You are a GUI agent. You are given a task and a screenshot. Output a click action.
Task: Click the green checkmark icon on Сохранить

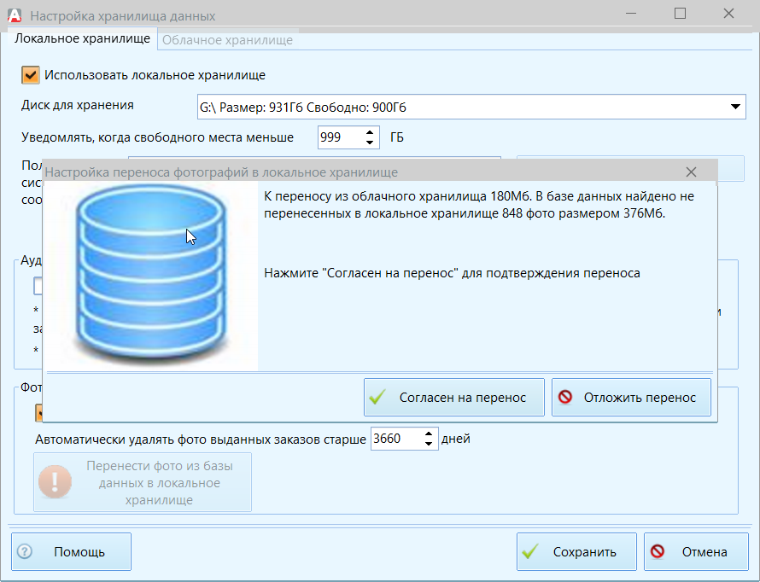tap(530, 551)
